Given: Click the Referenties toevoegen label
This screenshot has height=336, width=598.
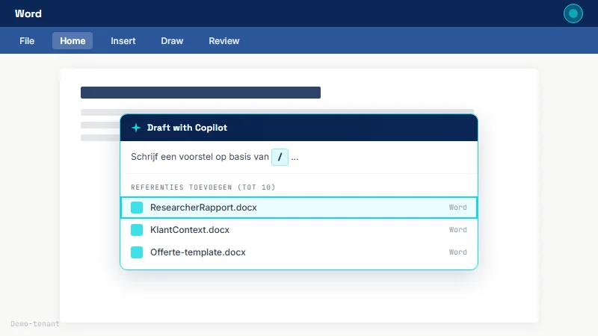Looking at the screenshot, I should [203, 187].
